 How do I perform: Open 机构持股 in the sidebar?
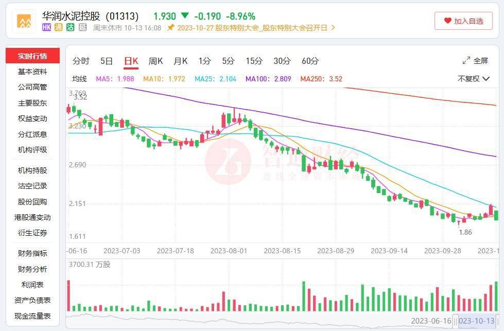pyautogui.click(x=32, y=170)
